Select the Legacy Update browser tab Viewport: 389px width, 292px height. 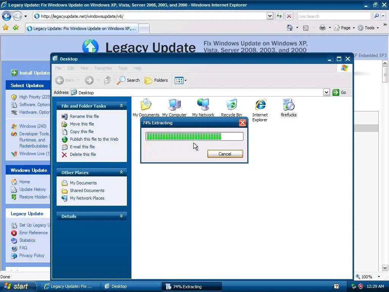pyautogui.click(x=82, y=29)
